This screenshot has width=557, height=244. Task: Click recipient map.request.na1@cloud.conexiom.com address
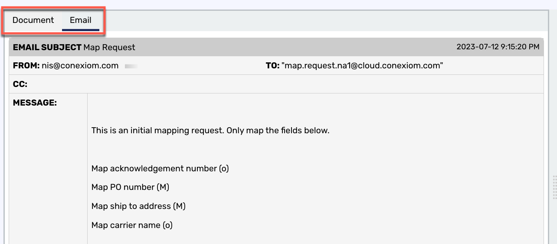[362, 66]
